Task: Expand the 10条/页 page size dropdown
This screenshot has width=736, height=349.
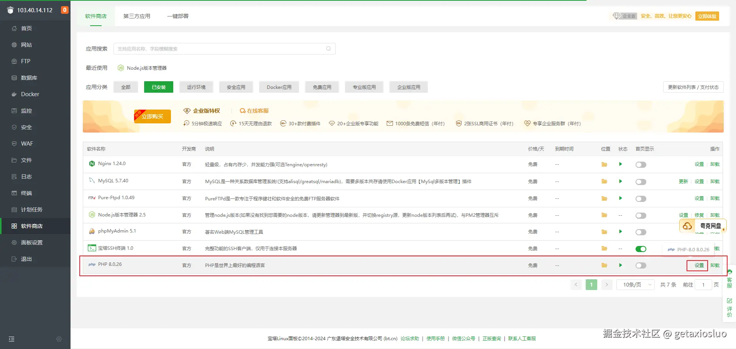Action: 636,285
